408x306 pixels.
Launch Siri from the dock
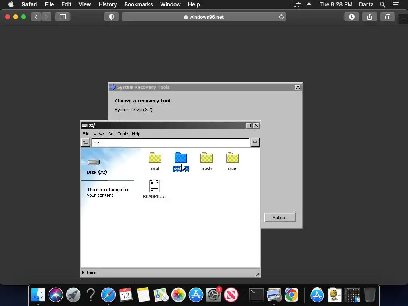click(56, 295)
